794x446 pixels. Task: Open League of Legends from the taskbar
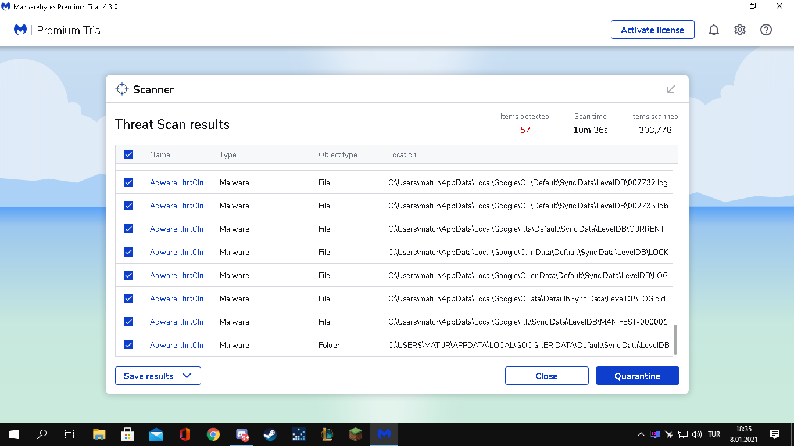point(327,434)
